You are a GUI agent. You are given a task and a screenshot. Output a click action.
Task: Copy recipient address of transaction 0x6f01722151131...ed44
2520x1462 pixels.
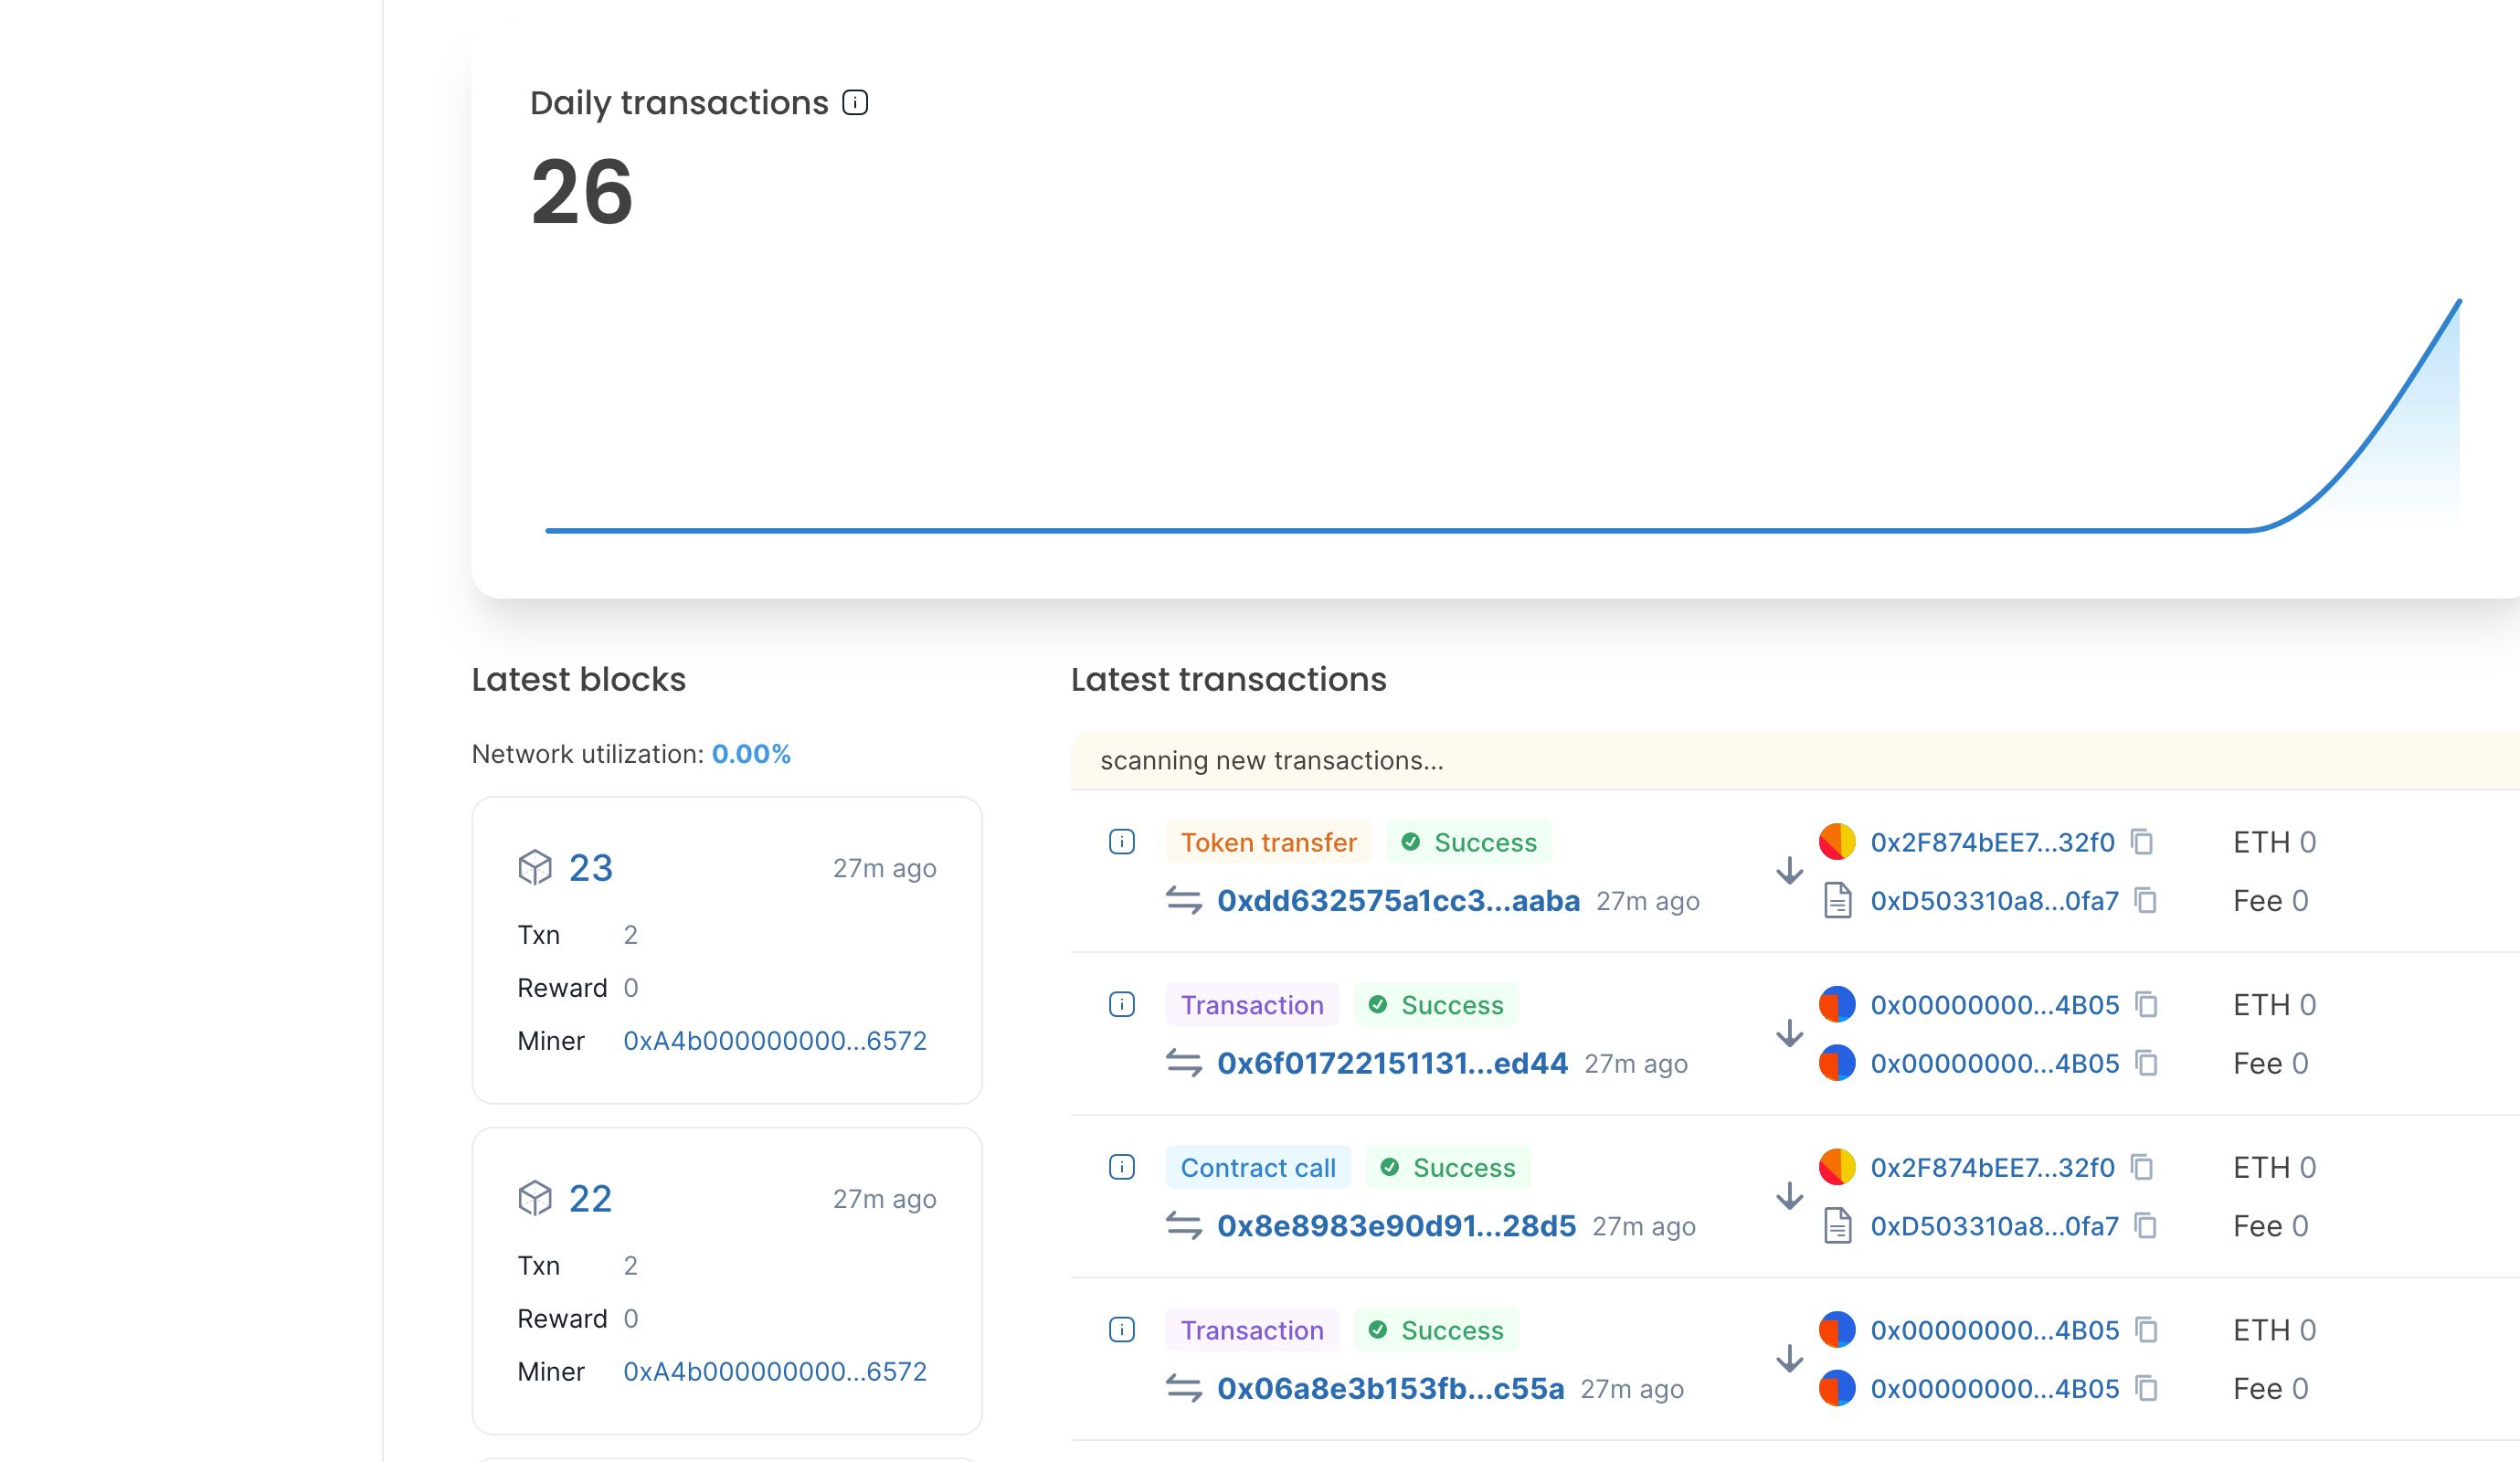click(2146, 1063)
